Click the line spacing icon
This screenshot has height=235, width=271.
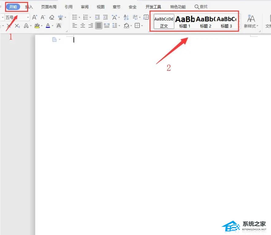(115, 26)
